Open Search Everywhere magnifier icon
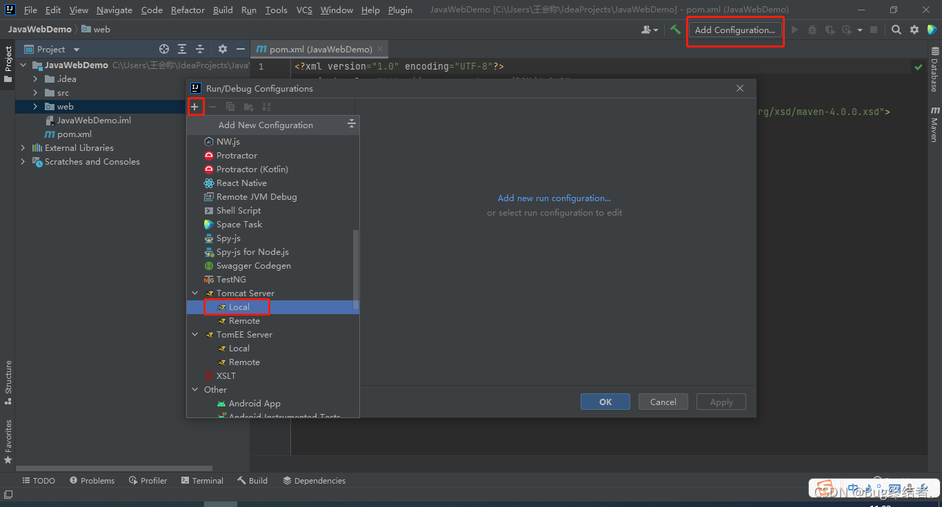Image resolution: width=942 pixels, height=507 pixels. tap(896, 30)
